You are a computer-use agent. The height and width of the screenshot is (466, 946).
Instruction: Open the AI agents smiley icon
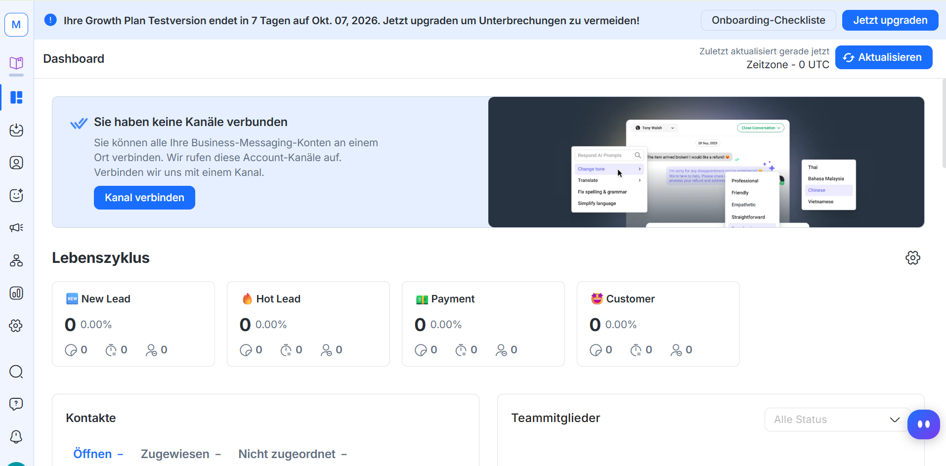click(x=16, y=195)
